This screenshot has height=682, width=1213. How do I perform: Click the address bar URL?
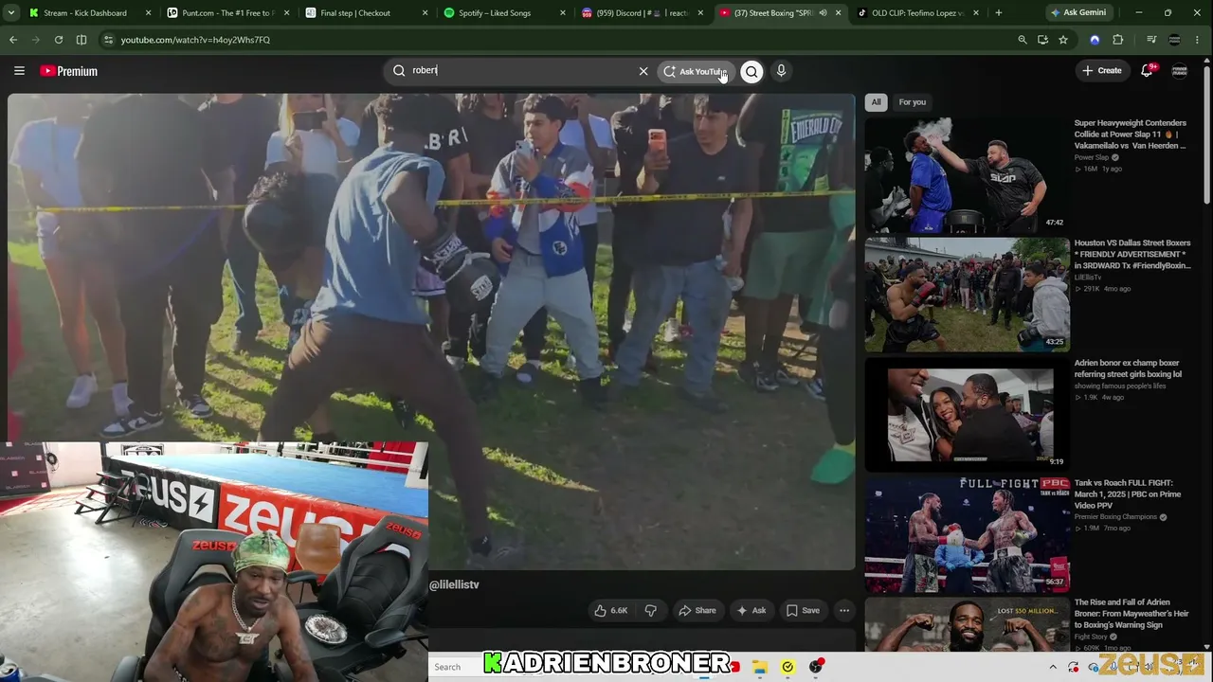195,40
